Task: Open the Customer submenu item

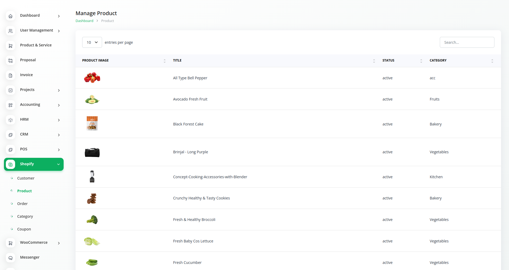Action: (26, 178)
